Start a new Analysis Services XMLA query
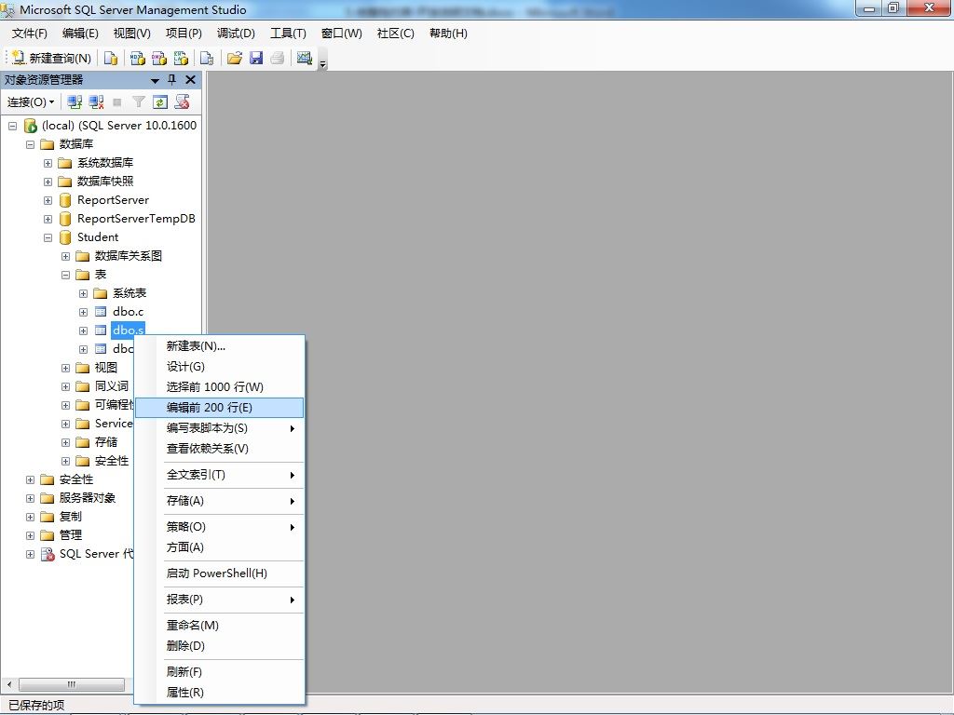 click(182, 58)
